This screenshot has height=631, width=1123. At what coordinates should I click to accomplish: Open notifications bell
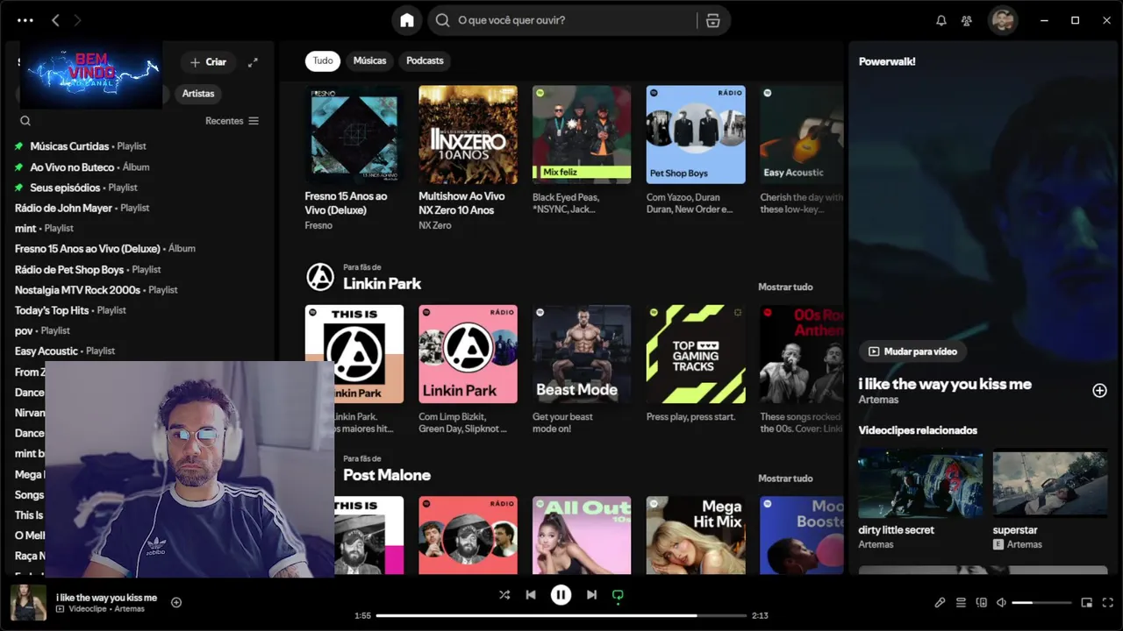941,20
